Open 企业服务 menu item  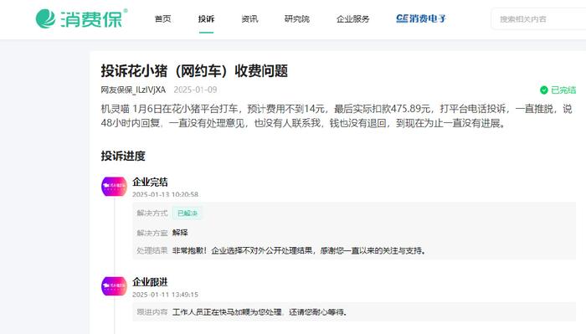tap(352, 18)
